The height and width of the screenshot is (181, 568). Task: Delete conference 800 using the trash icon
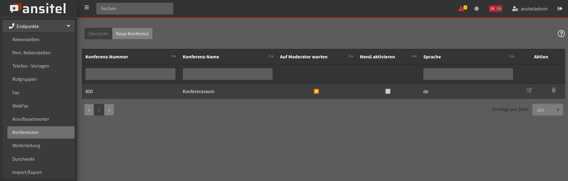(554, 90)
